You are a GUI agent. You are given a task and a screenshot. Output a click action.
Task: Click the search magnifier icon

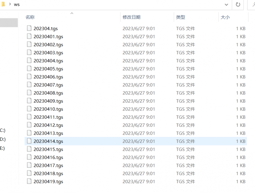click(253, 5)
